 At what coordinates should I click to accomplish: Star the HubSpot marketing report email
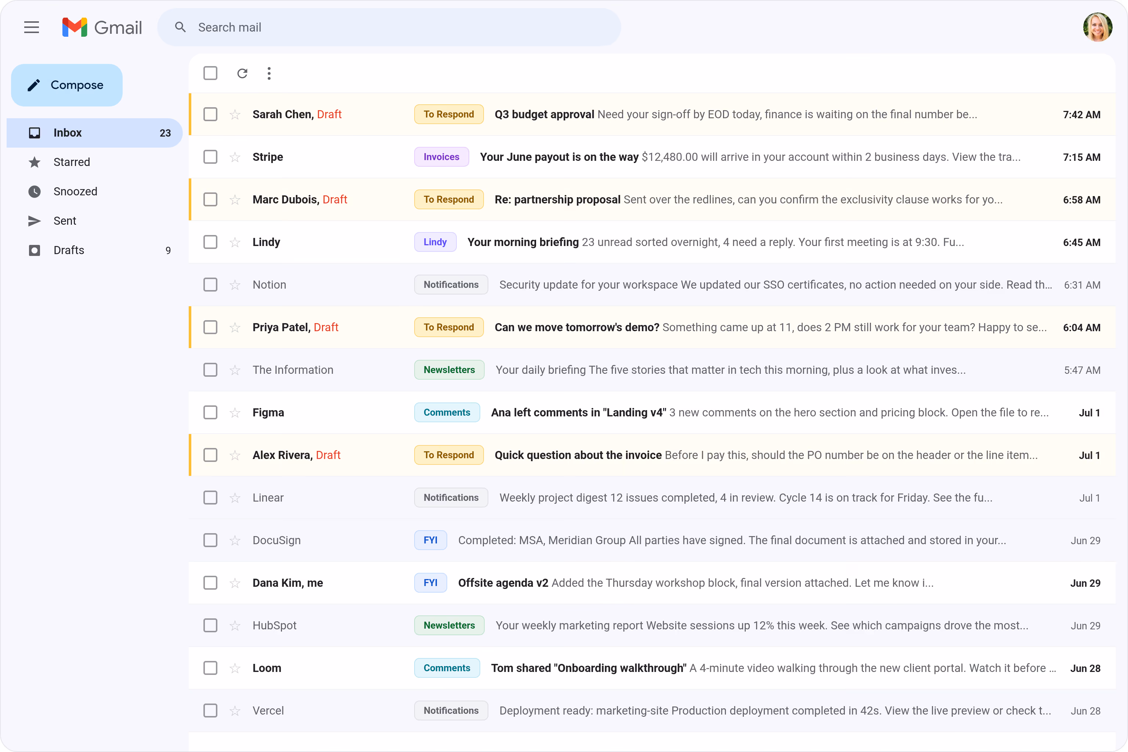[x=235, y=626]
